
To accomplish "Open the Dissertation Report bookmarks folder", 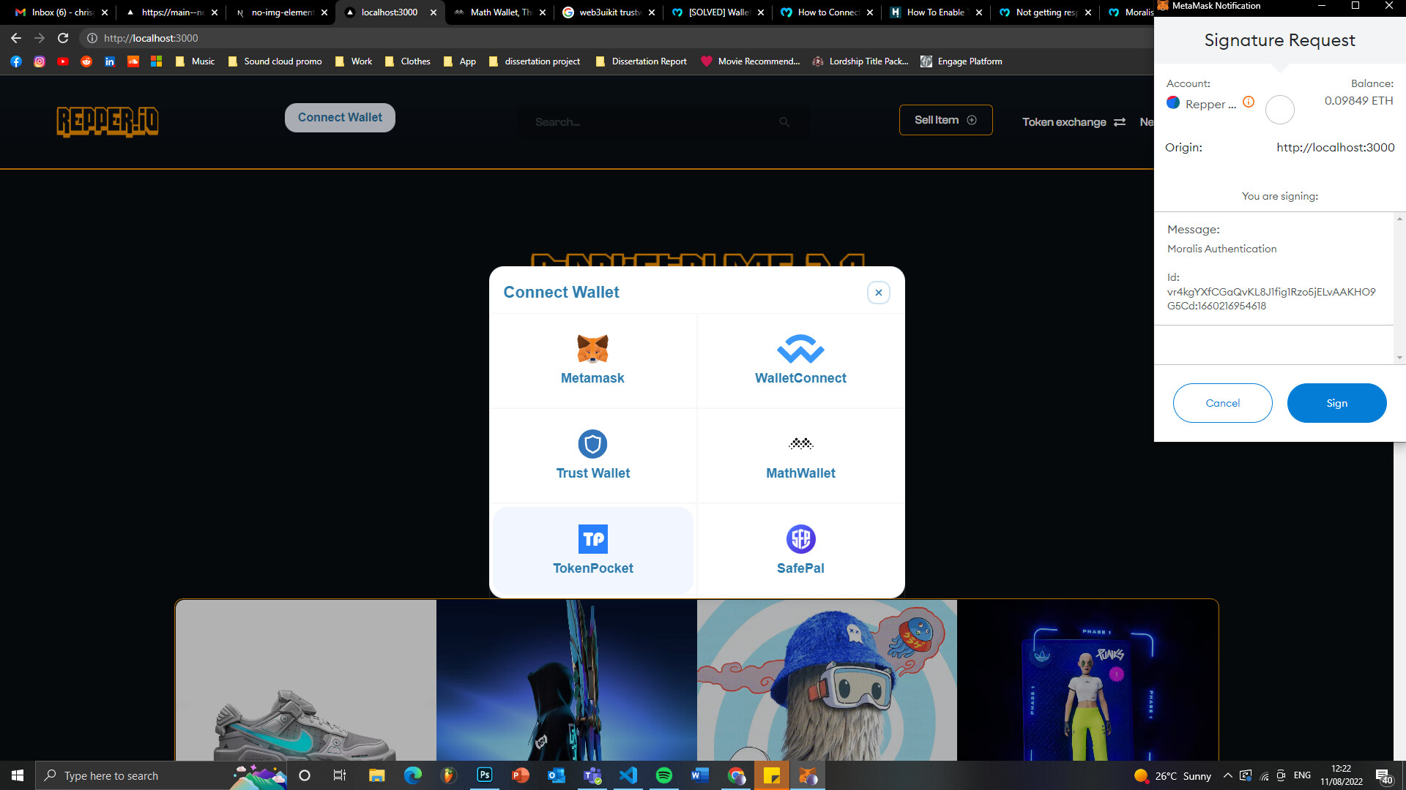I will click(x=641, y=61).
